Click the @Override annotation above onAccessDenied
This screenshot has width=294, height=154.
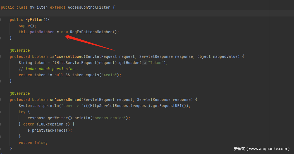20,93
